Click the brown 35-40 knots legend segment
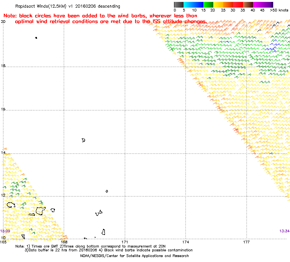Viewport: 290px width, 262px height. [248, 5]
